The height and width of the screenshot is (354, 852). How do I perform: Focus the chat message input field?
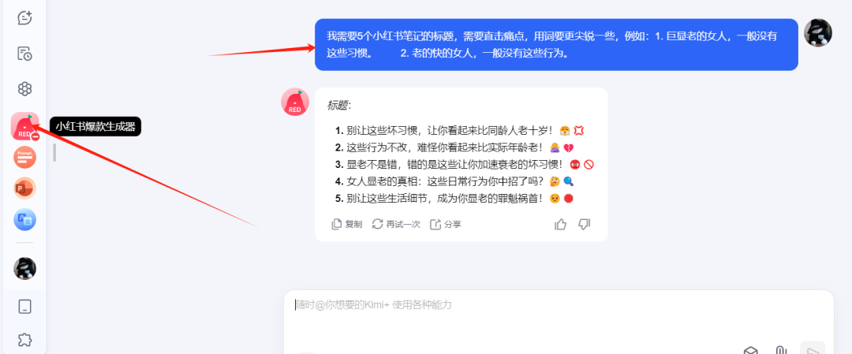point(559,322)
